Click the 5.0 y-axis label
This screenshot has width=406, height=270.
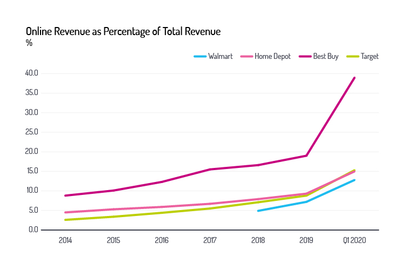[34, 210]
